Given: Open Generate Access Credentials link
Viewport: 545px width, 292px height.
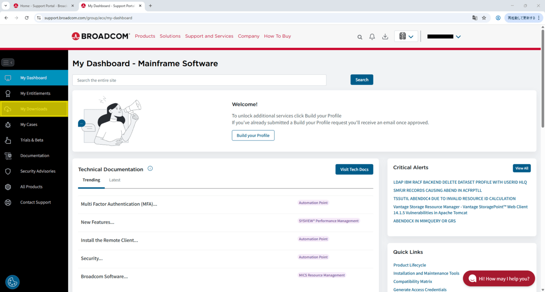Looking at the screenshot, I should pyautogui.click(x=420, y=289).
